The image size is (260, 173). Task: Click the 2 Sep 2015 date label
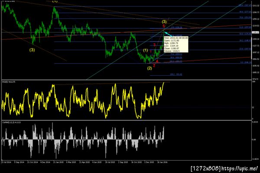(123, 163)
